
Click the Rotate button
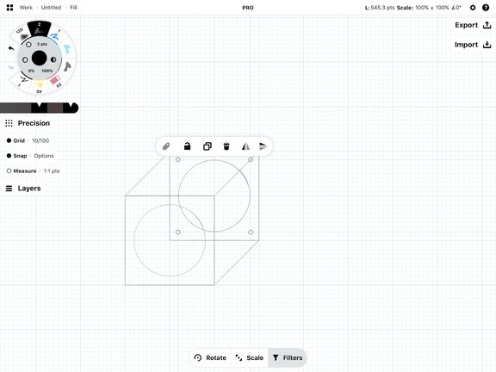[210, 357]
